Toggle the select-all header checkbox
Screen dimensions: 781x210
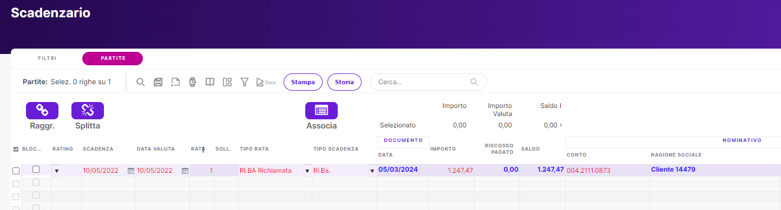pyautogui.click(x=16, y=149)
